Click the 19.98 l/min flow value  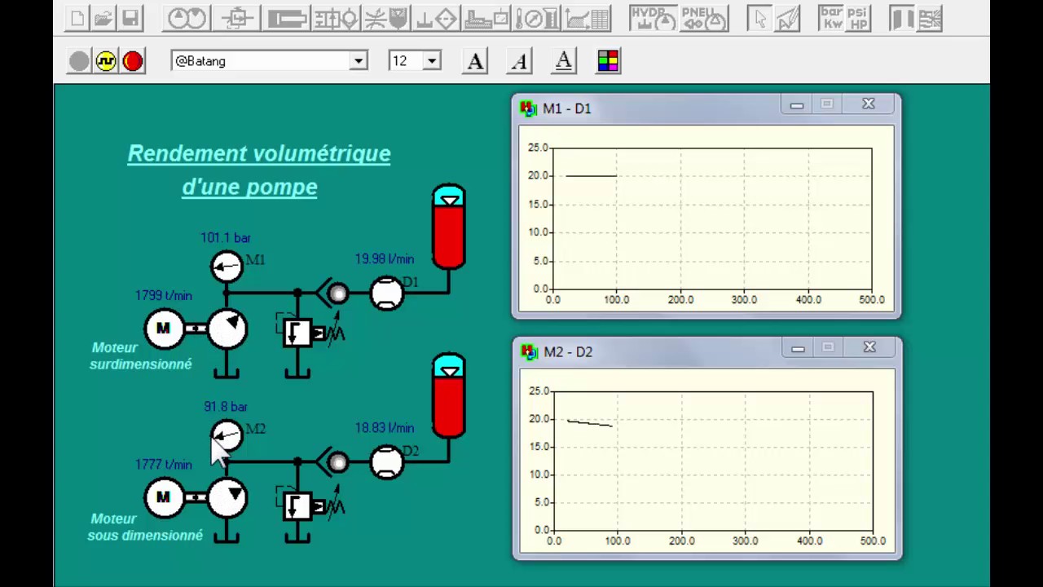coord(385,259)
